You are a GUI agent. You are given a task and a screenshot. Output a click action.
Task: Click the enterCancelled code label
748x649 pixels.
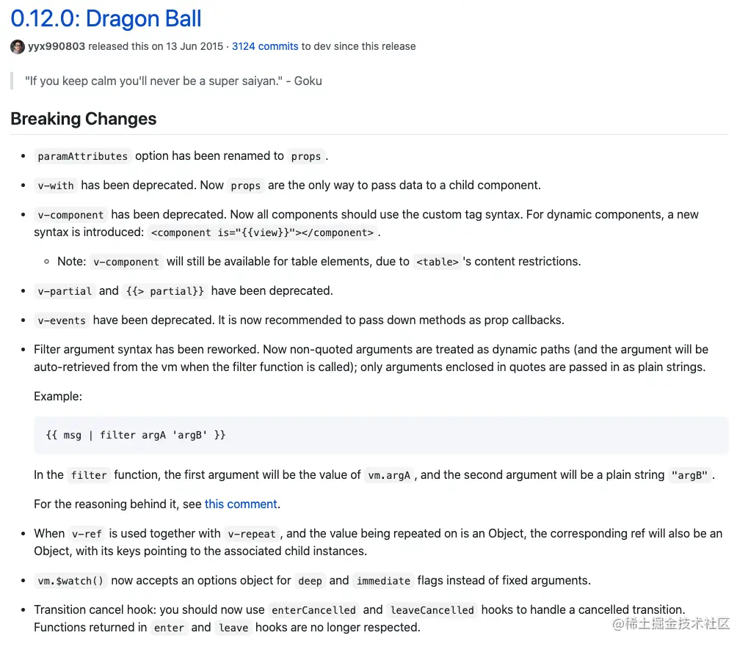313,610
